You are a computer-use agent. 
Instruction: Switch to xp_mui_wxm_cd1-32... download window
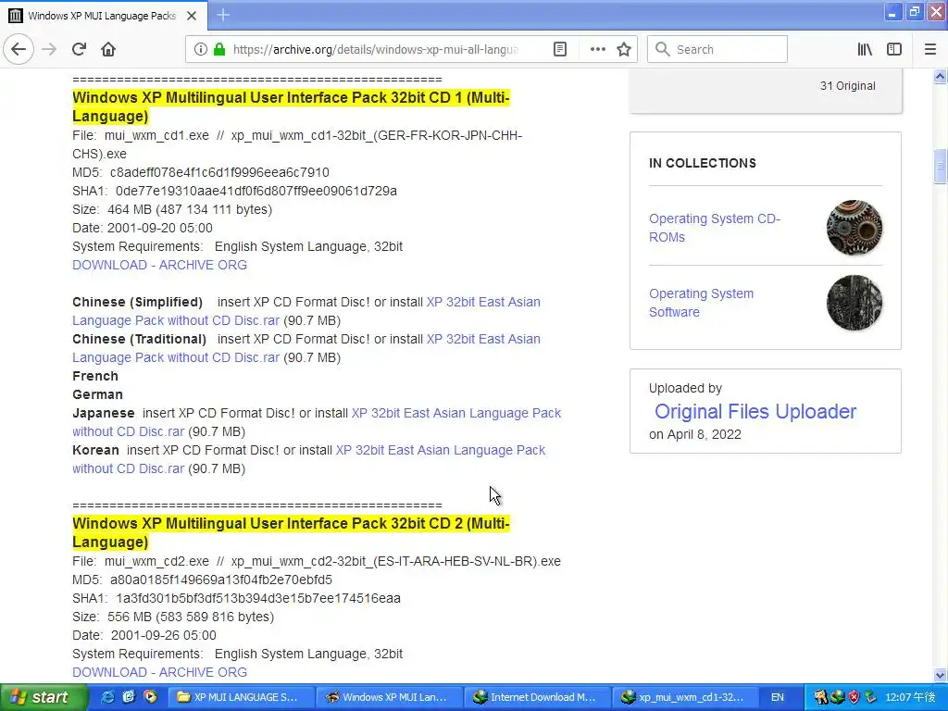[x=686, y=697]
